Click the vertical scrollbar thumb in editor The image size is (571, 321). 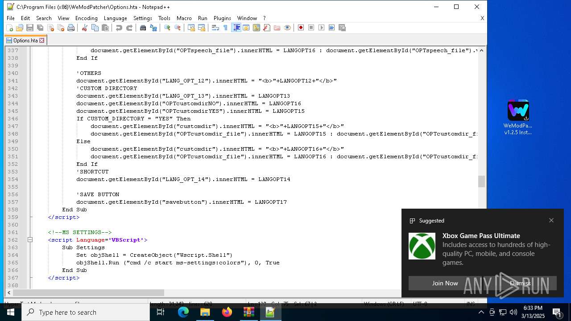[x=481, y=181]
